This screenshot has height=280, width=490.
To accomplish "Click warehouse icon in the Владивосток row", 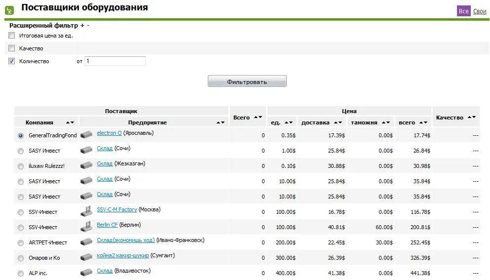I will (86, 273).
